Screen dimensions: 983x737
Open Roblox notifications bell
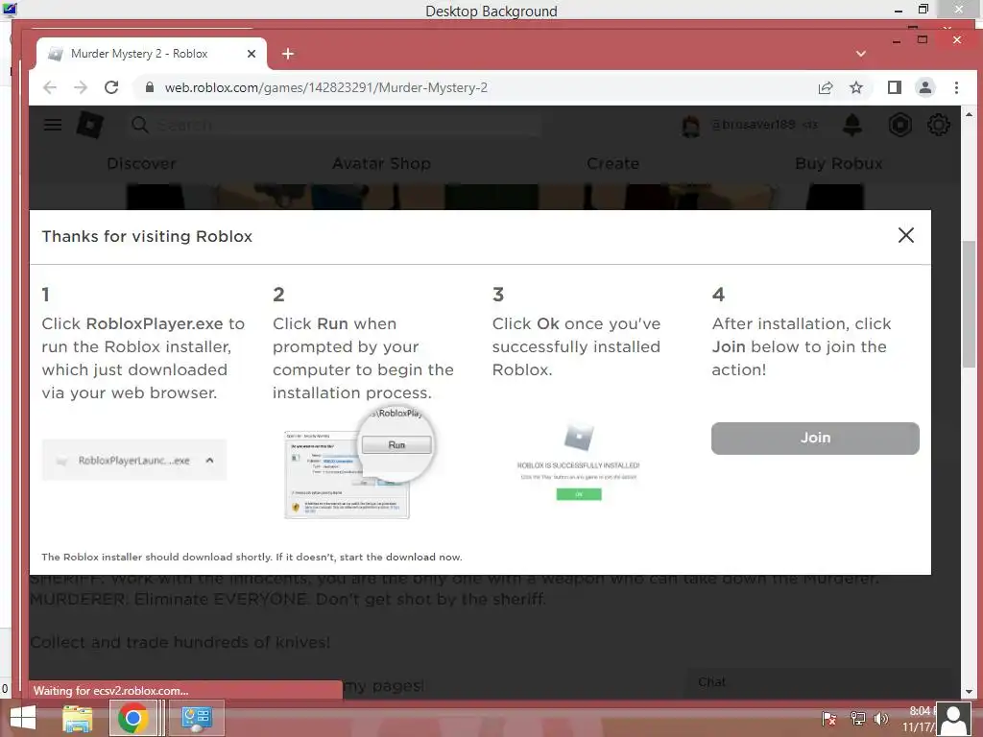pyautogui.click(x=852, y=125)
